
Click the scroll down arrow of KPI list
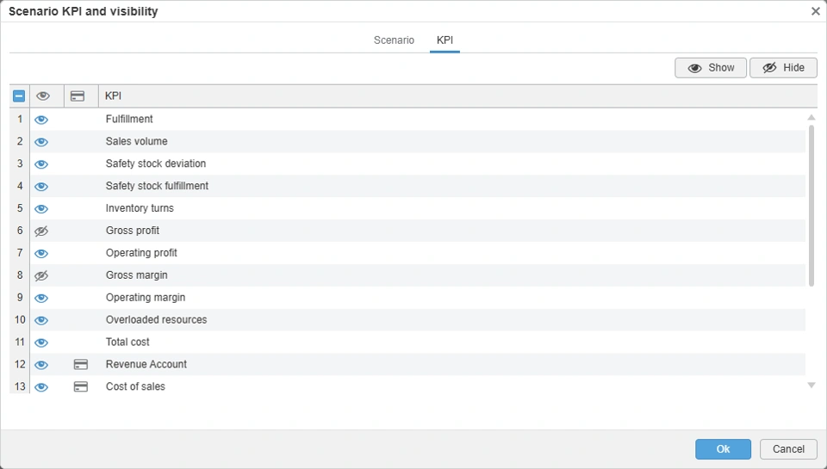[x=811, y=386]
